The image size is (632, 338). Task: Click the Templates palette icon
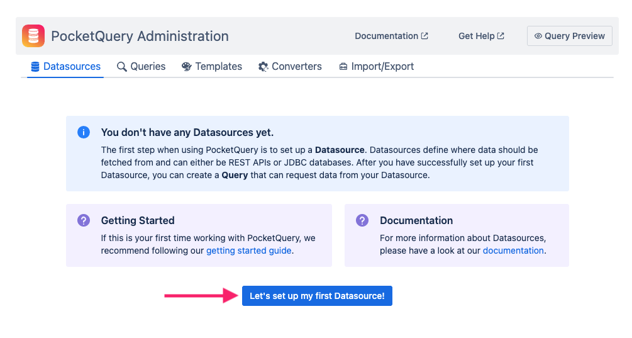187,67
